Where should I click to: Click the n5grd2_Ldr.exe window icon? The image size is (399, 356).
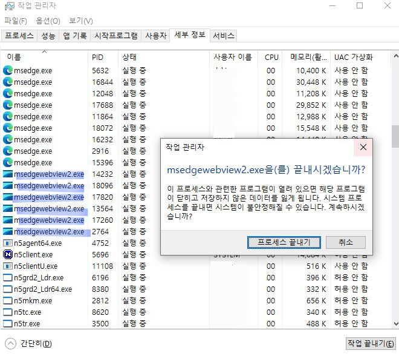point(8,277)
